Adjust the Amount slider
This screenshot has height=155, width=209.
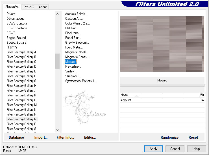click(162, 100)
